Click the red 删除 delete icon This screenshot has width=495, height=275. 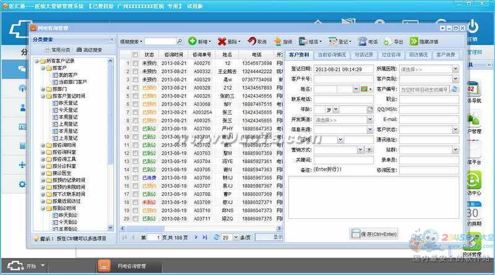[x=222, y=41]
